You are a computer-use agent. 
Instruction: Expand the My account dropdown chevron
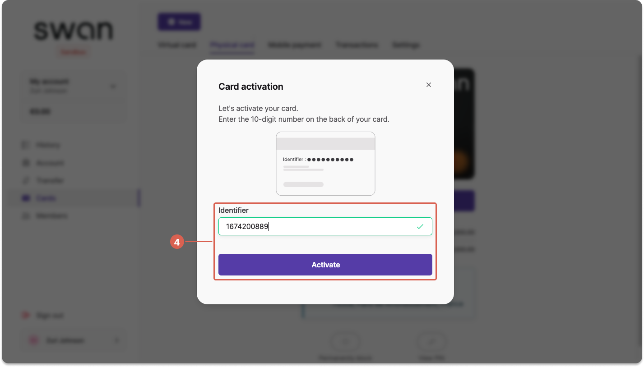[x=113, y=86]
